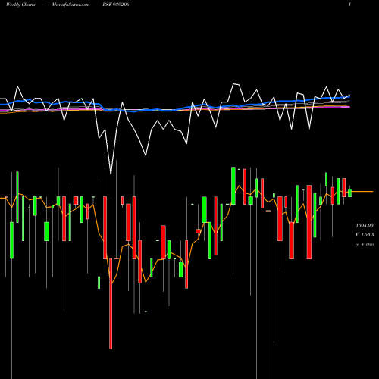Click the "1094.90" price value
Viewport: 379px width, 379px height.
[x=365, y=225]
